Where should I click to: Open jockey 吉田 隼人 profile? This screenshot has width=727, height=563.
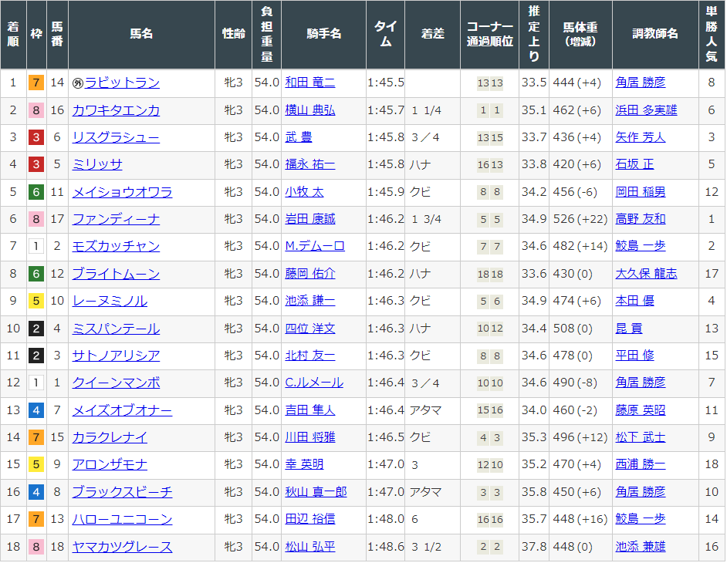309,410
